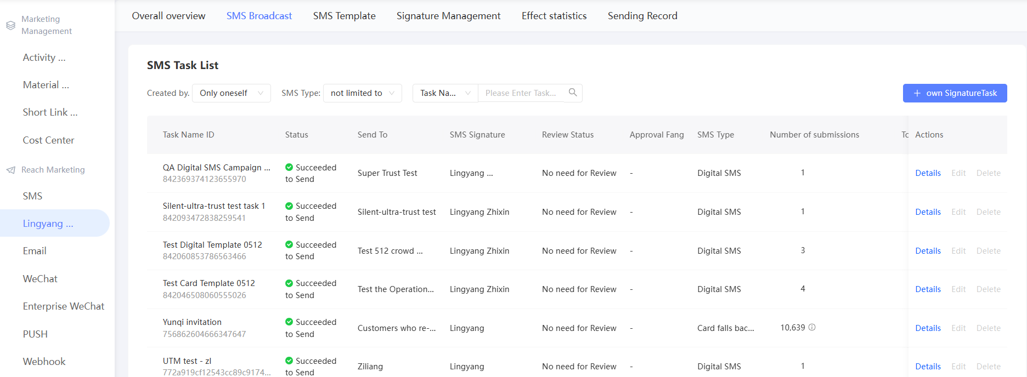Viewport: 1027px width, 377px height.
Task: Click the info icon beside 10,639
Action: pyautogui.click(x=812, y=328)
